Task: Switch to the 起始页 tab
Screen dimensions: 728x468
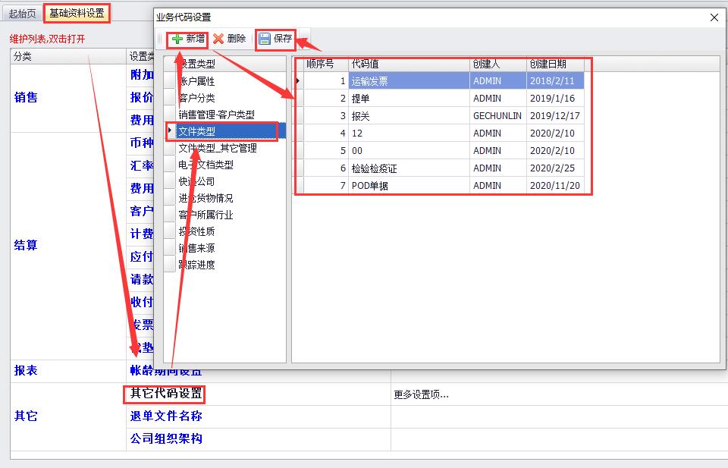Action: coord(22,13)
